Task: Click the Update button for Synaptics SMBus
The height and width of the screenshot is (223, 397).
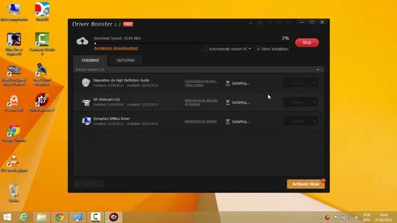Action: tap(298, 121)
